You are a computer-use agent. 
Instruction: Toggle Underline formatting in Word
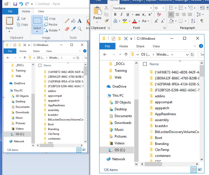pyautogui.click(x=128, y=14)
